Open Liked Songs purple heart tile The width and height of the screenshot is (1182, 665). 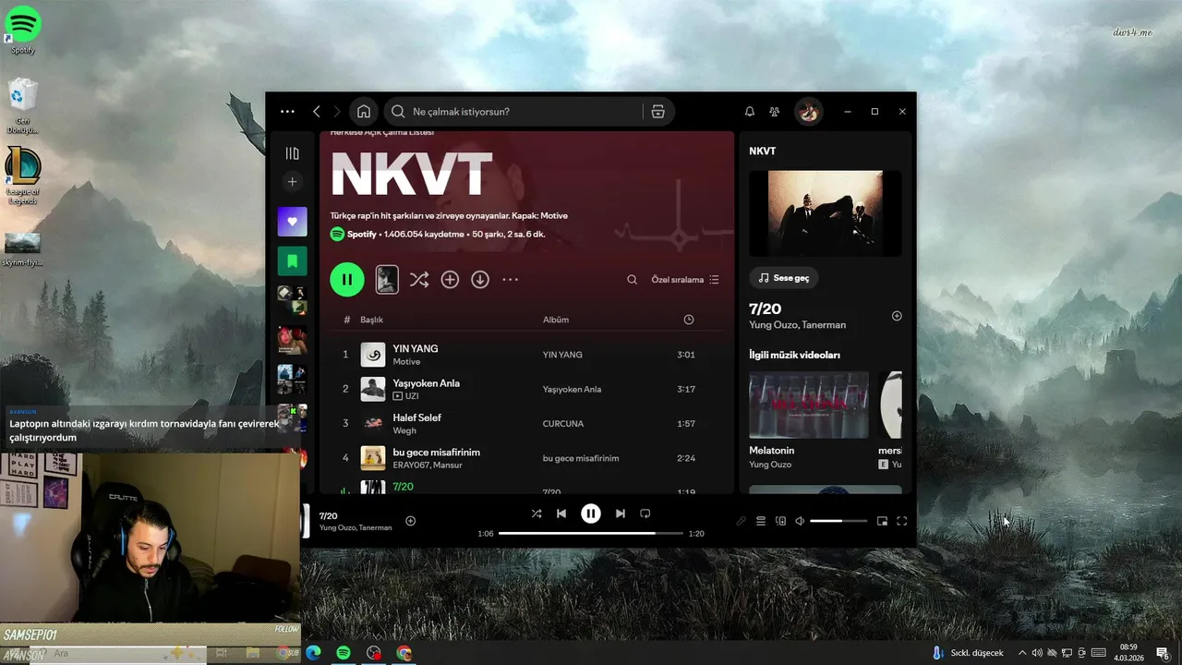coord(293,222)
